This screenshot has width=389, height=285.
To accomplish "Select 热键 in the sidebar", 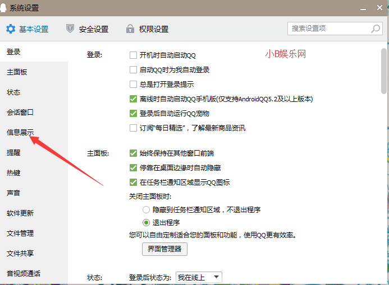I will click(34, 172).
